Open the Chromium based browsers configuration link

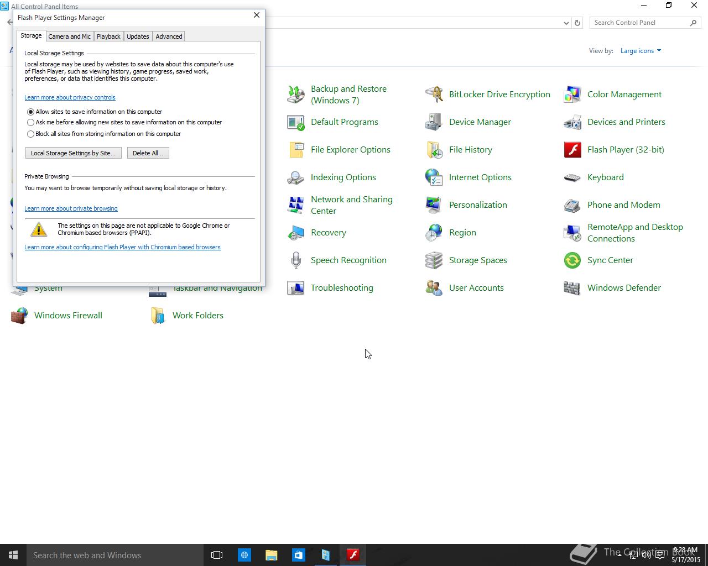click(122, 247)
